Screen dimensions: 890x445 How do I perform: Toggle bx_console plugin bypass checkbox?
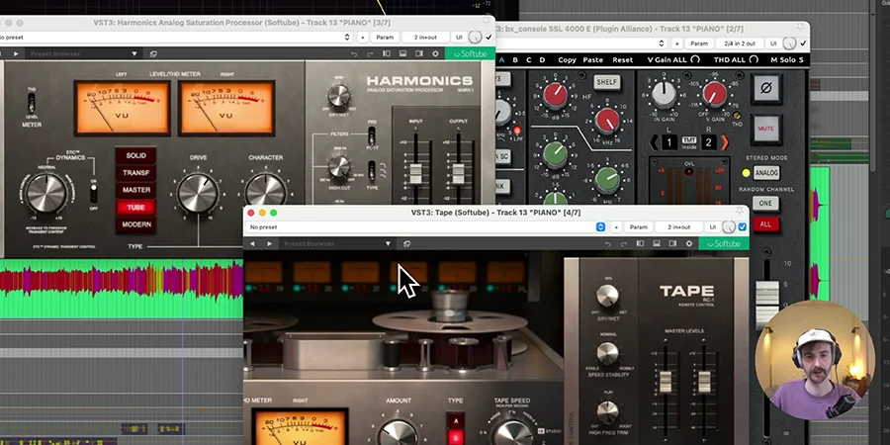pyautogui.click(x=803, y=44)
